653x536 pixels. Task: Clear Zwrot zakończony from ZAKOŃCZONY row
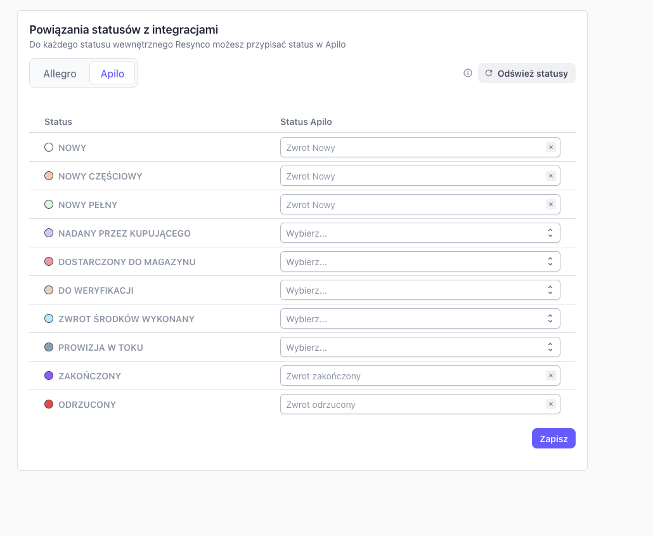click(x=550, y=376)
